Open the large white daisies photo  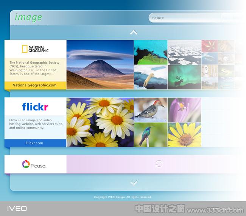(100, 122)
